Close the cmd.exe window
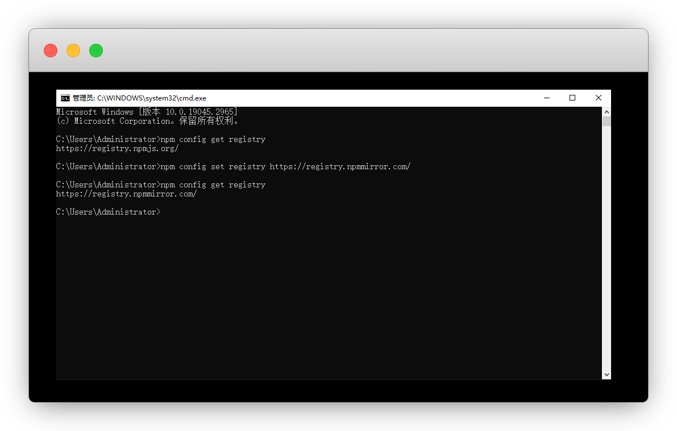This screenshot has width=677, height=431. [598, 98]
